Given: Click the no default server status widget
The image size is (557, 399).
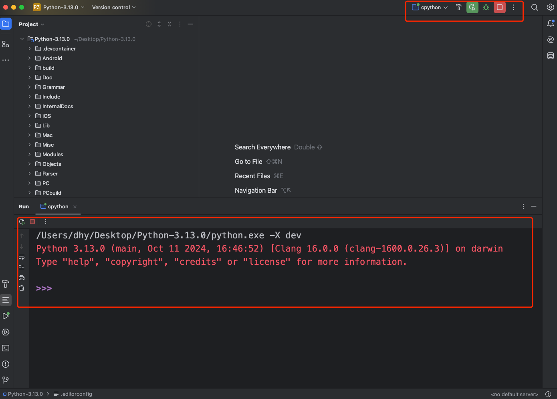Looking at the screenshot, I should 515,394.
